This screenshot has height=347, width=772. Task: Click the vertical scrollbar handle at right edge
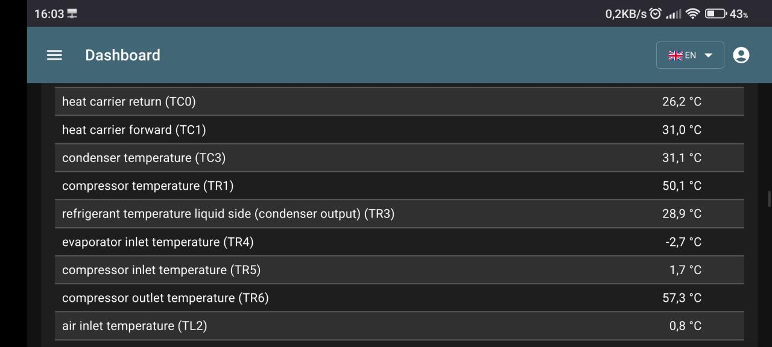(769, 199)
